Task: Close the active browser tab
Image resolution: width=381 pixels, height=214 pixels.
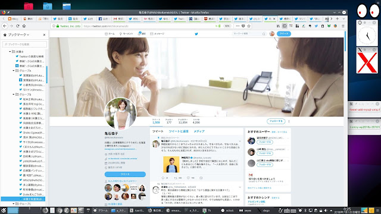Action: pos(274,18)
